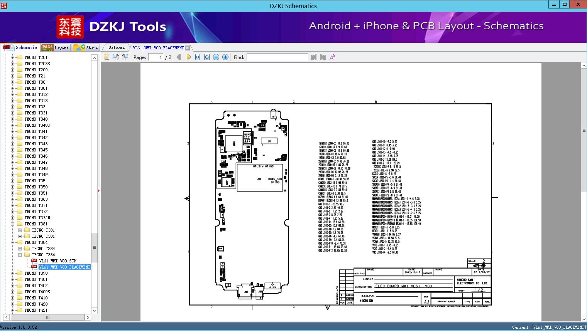Click the tree vertical scrollbar thumb
The width and height of the screenshot is (587, 331).
pos(94,247)
